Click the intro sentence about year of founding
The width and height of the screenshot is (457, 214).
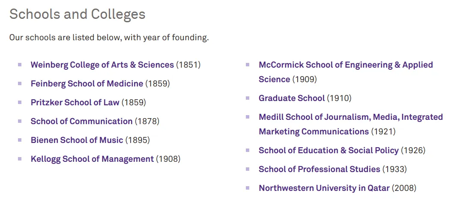[x=109, y=38]
